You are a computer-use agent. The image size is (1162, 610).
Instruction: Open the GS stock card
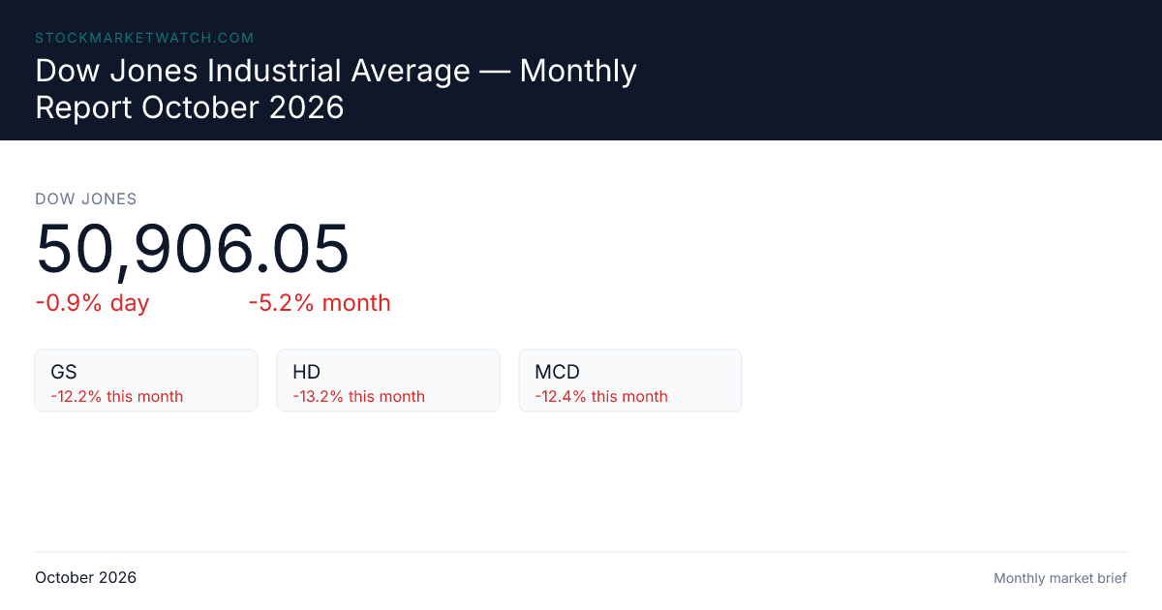pos(146,381)
